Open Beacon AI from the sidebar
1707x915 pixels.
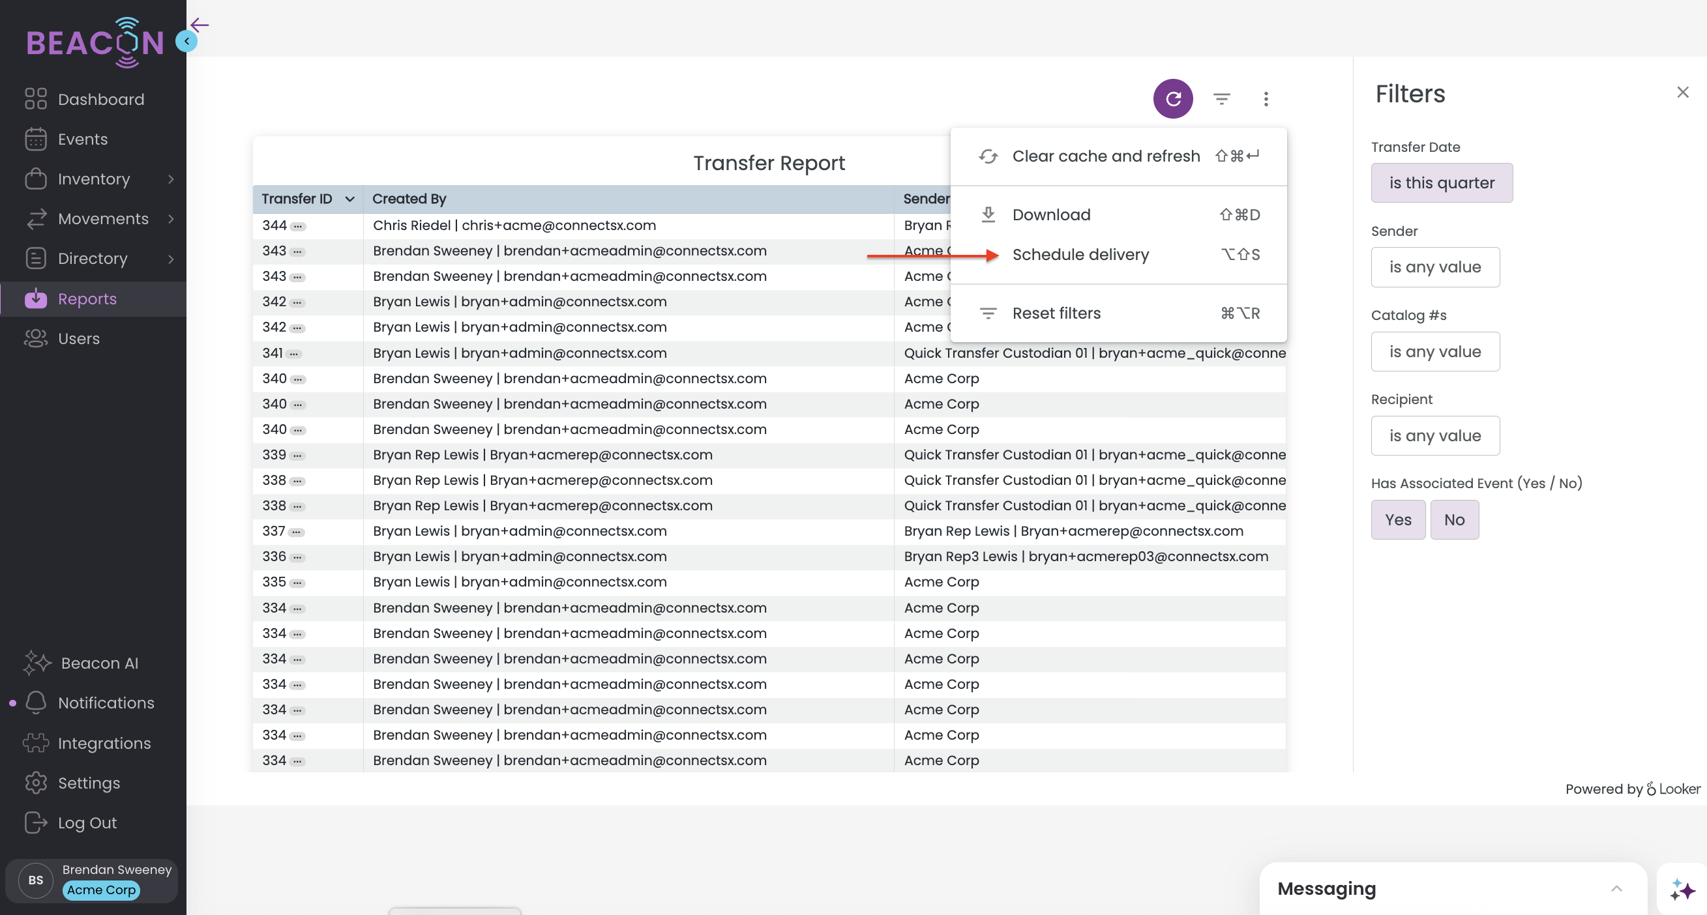click(x=98, y=663)
